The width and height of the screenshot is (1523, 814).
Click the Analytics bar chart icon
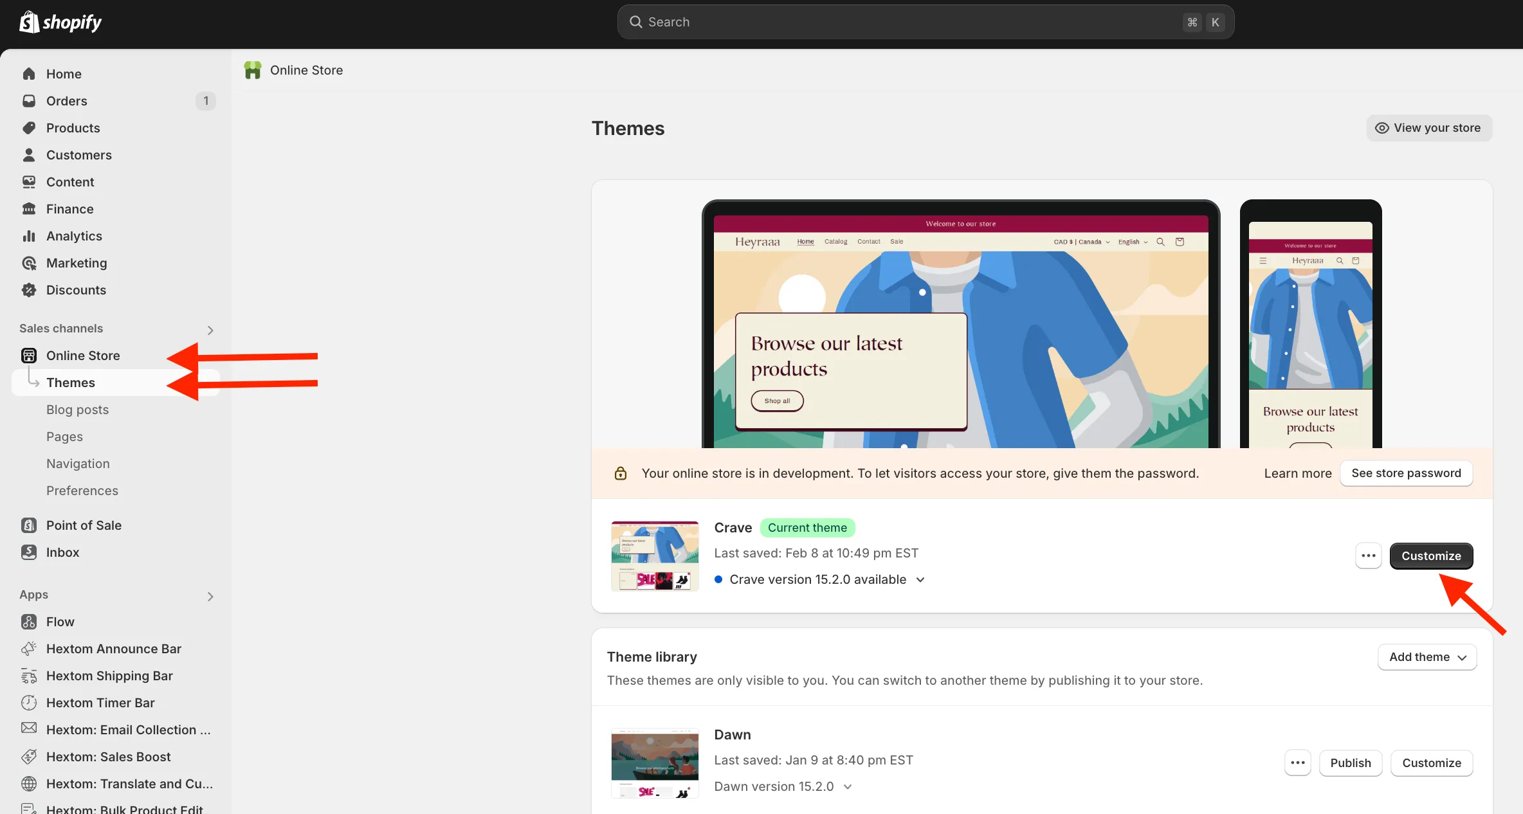(x=29, y=236)
